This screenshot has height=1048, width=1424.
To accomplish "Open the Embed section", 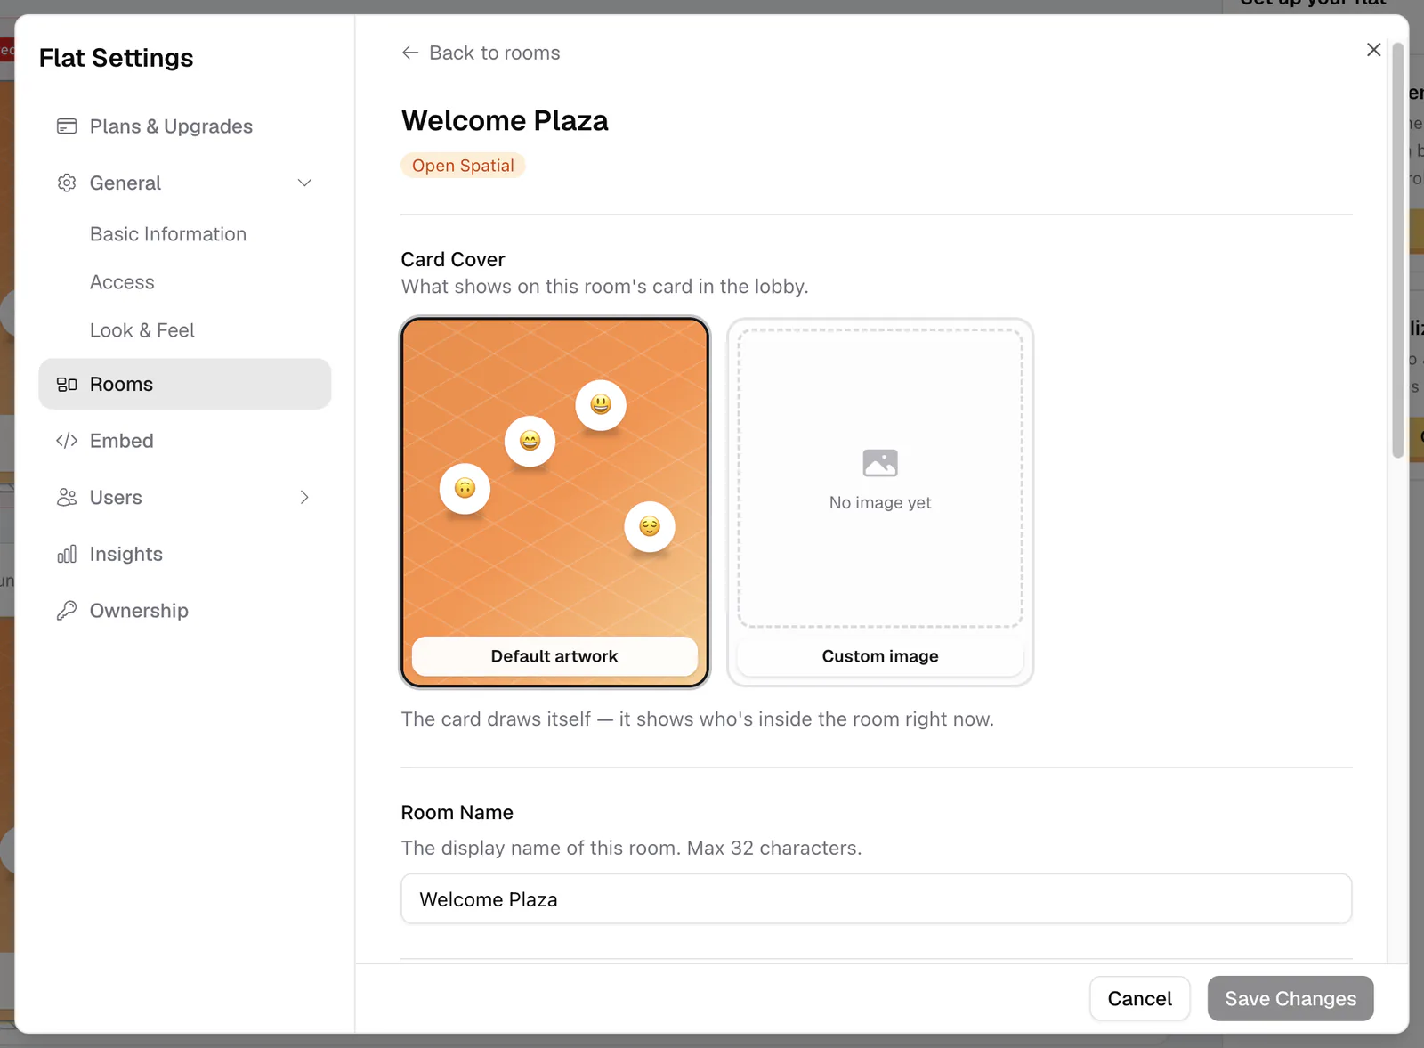I will click(185, 441).
